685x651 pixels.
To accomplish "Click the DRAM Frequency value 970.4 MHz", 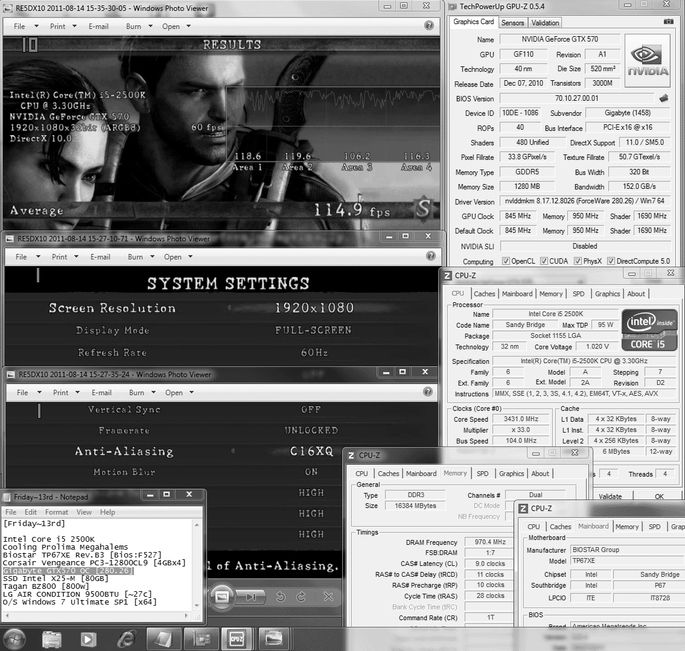I will pos(489,542).
